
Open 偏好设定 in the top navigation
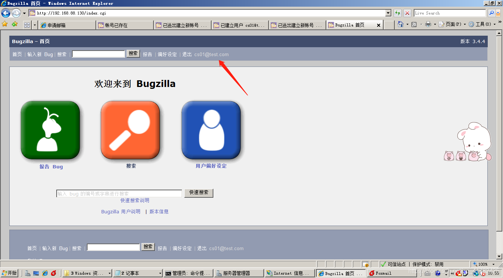(x=167, y=54)
